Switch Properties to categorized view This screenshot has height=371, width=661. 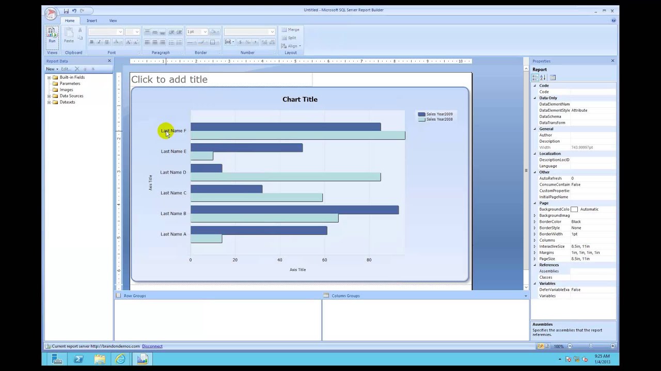(x=536, y=77)
